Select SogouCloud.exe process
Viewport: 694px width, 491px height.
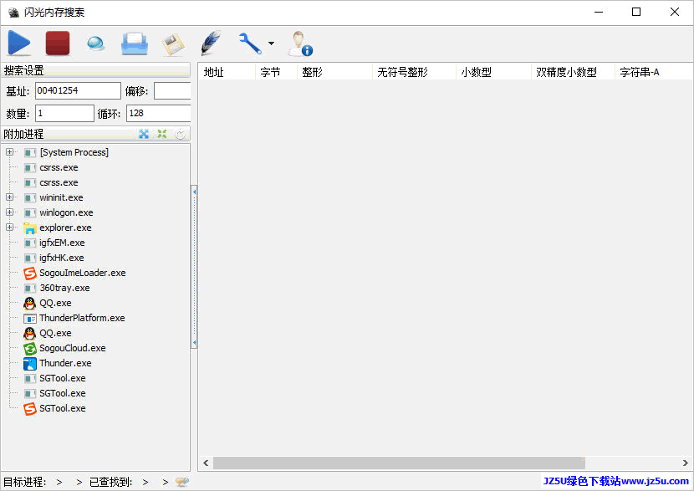(x=73, y=348)
